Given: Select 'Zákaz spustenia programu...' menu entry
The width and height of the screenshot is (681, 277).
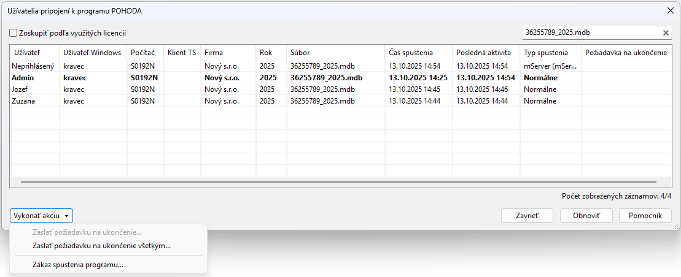Looking at the screenshot, I should point(78,265).
